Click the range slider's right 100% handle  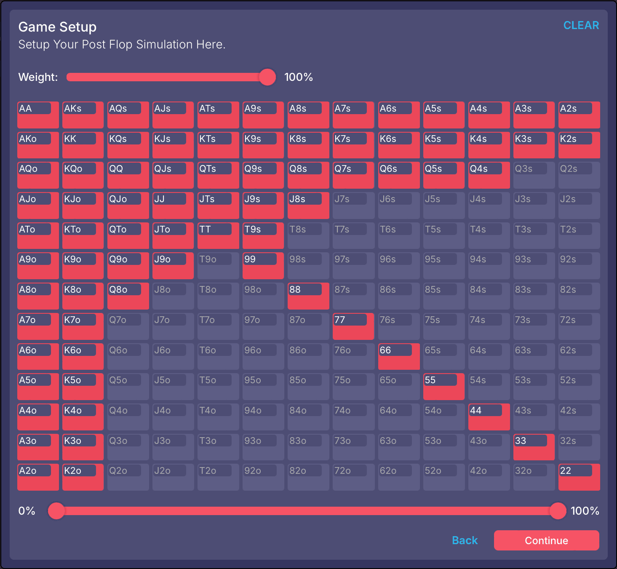click(558, 511)
